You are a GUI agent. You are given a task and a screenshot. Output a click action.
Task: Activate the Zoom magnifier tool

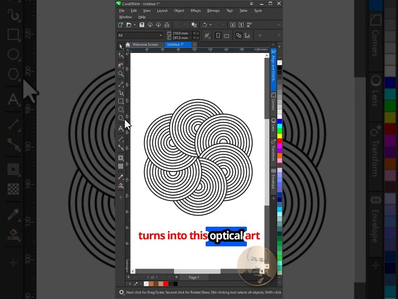(121, 74)
